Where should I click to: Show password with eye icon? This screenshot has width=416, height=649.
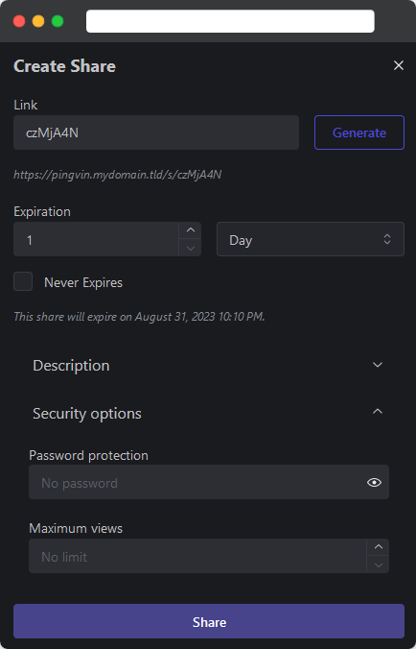tap(374, 482)
